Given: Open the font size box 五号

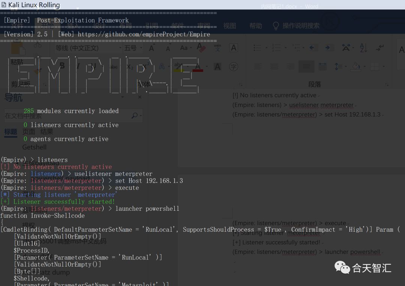Looking at the screenshot, I should (133, 48).
